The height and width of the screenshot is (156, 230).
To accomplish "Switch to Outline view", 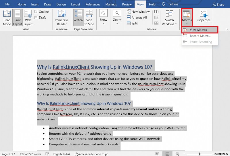I will click(41, 12).
